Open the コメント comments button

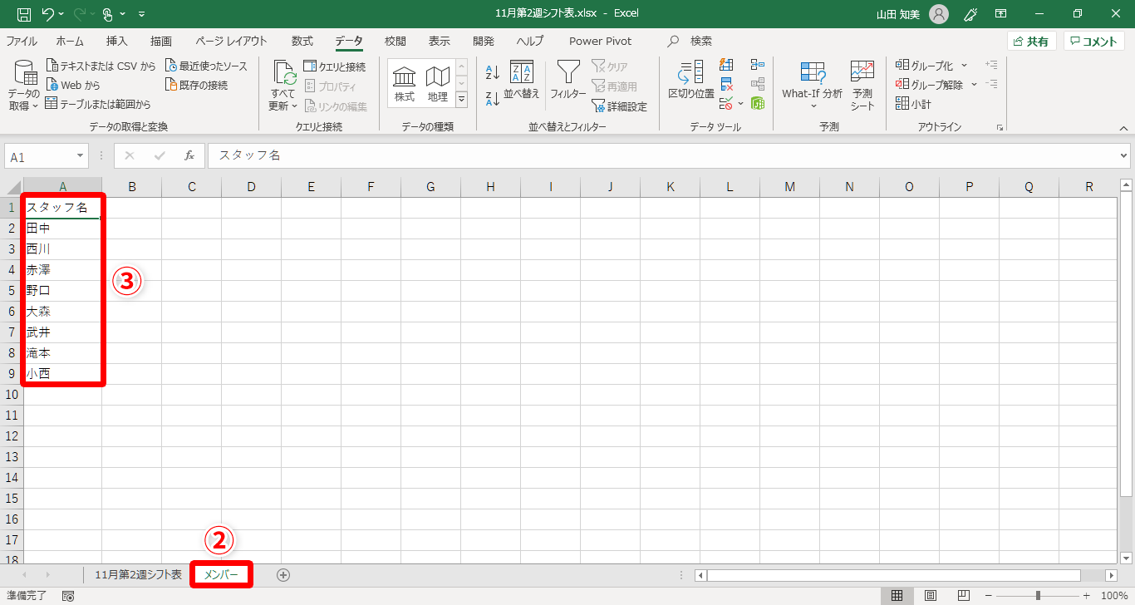[x=1094, y=41]
